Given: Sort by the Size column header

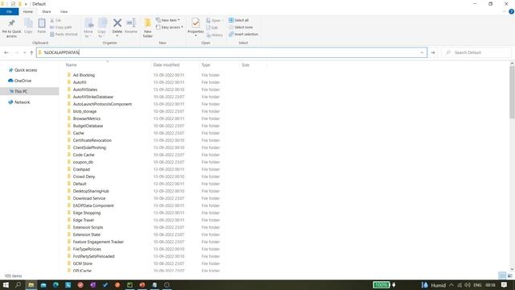Looking at the screenshot, I should [x=245, y=64].
